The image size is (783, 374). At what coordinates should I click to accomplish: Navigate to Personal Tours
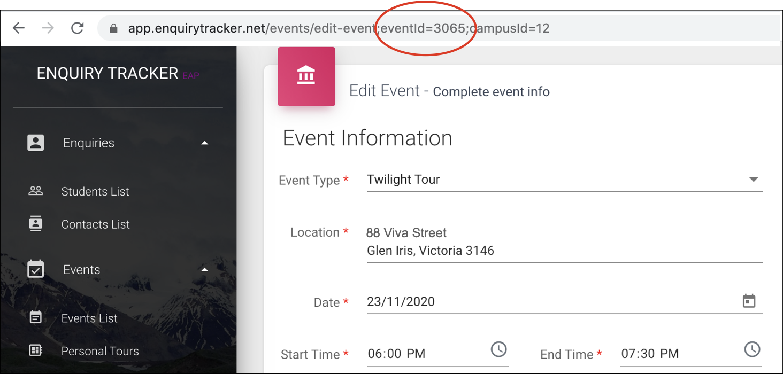[x=99, y=350]
